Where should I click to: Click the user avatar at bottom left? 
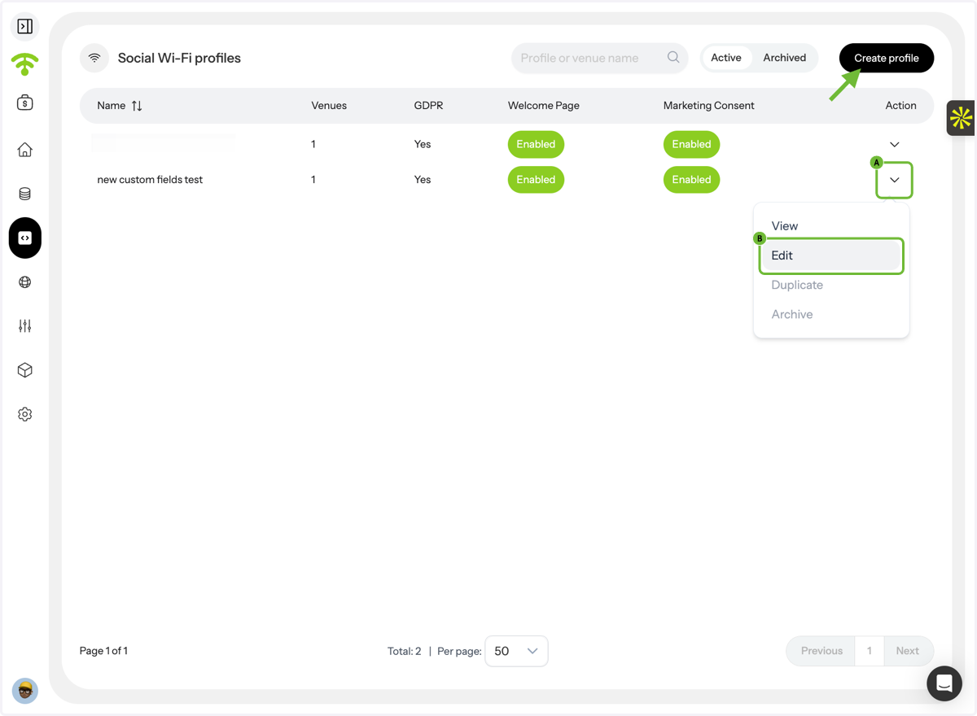[x=25, y=691]
